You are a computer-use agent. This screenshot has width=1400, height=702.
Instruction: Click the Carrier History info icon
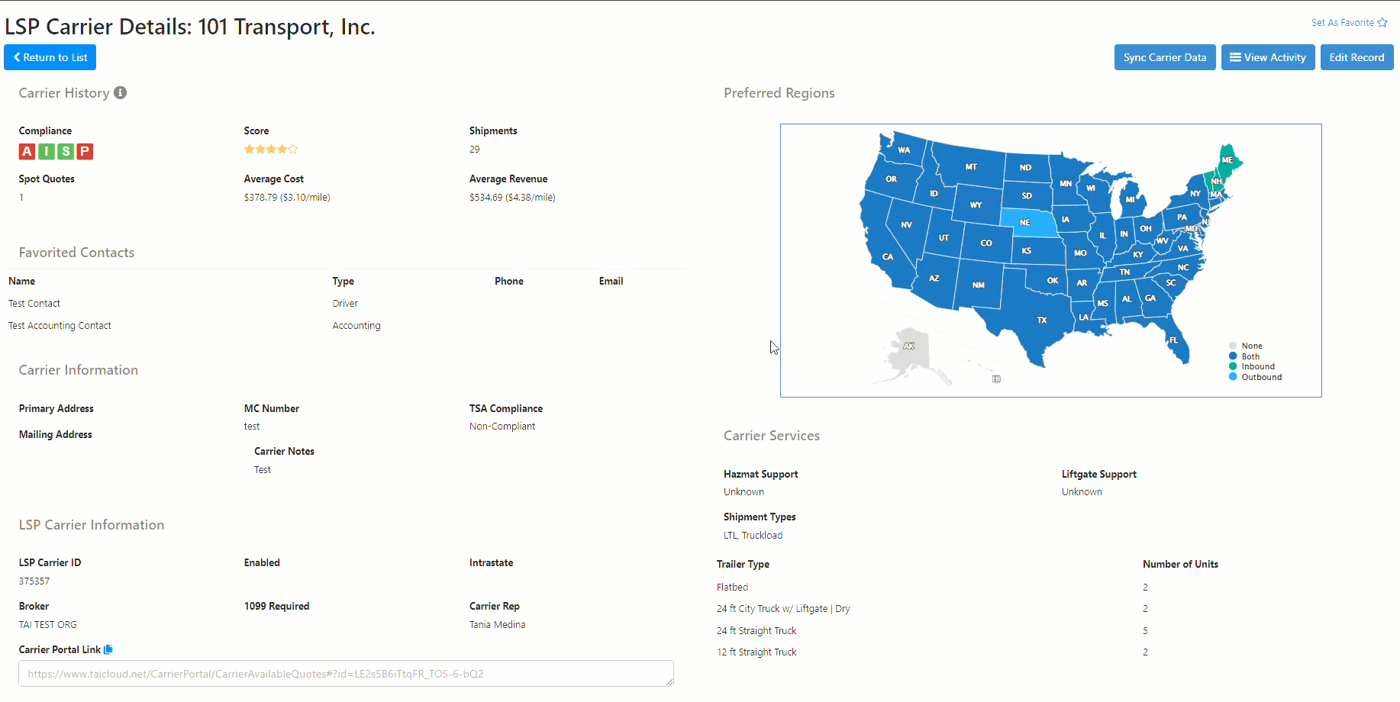click(120, 92)
